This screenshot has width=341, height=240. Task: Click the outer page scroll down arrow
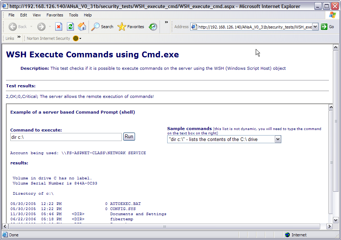[x=336, y=220]
